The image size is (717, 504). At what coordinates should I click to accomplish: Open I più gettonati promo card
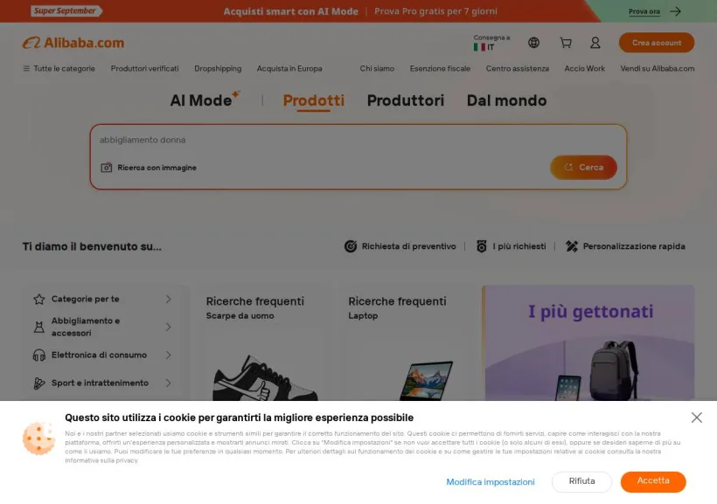click(589, 342)
